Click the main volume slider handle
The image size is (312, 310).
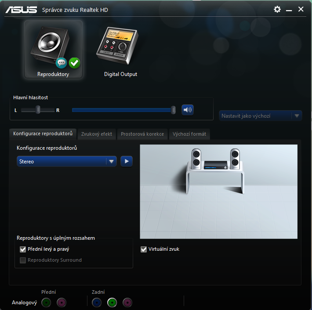coord(173,110)
